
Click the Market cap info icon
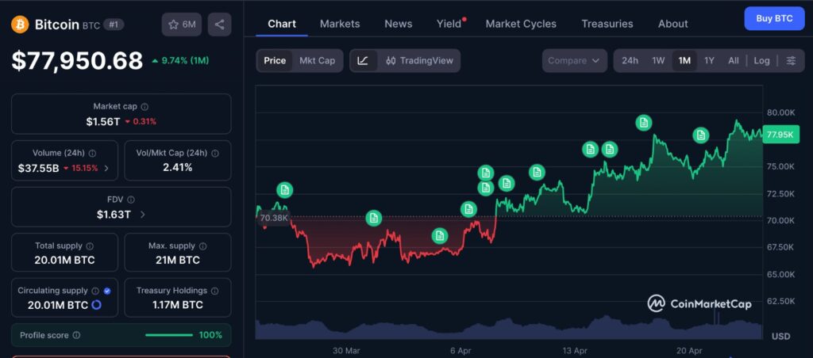pyautogui.click(x=144, y=107)
